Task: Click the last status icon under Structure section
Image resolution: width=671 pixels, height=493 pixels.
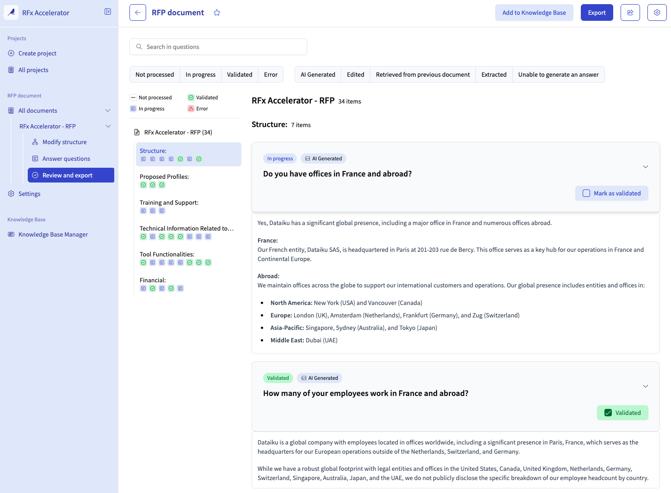Action: point(199,159)
